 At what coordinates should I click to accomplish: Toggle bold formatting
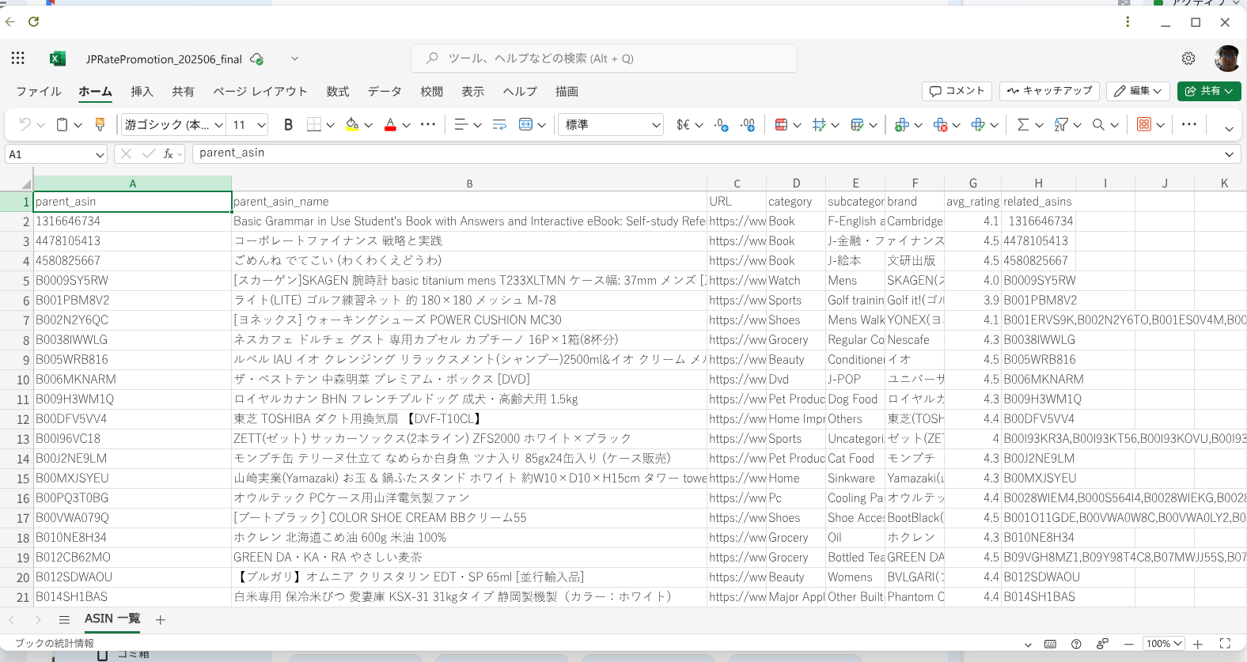tap(288, 125)
